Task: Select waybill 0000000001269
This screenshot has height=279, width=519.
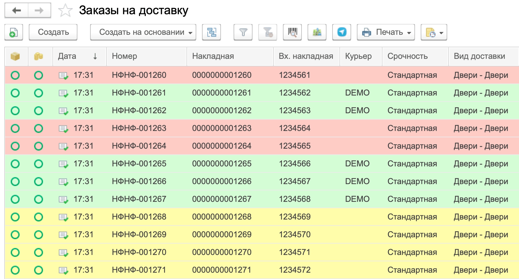Action: [x=222, y=235]
